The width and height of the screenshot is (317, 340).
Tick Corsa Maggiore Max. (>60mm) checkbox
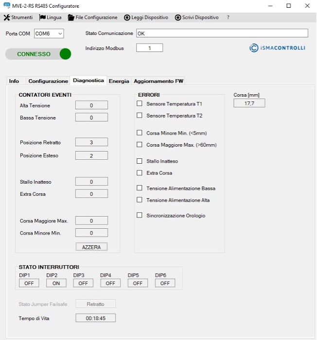[140, 145]
